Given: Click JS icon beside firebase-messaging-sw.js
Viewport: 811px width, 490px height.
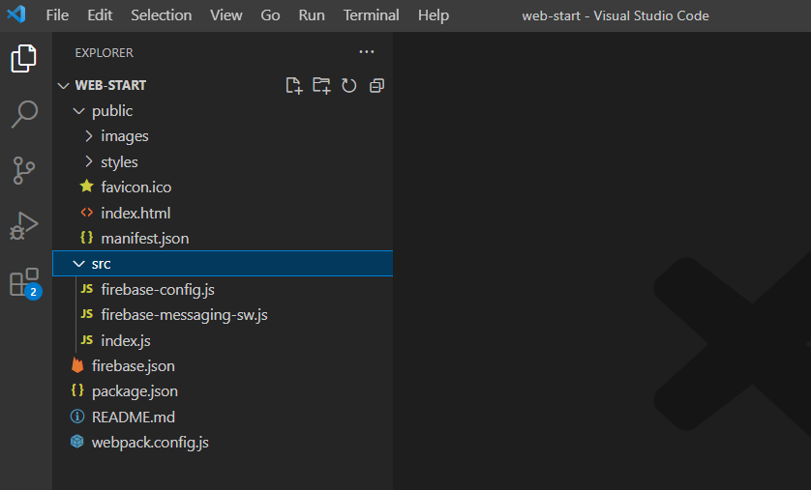Looking at the screenshot, I should click(87, 314).
